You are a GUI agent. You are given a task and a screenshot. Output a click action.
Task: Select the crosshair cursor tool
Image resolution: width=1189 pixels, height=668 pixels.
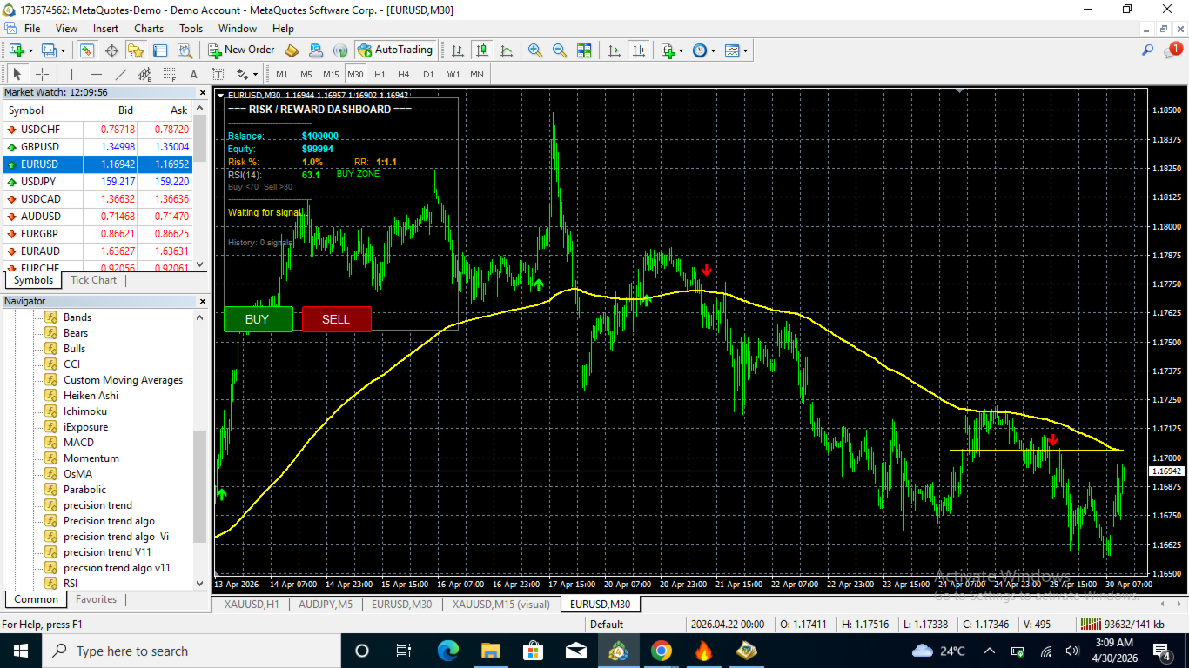42,74
